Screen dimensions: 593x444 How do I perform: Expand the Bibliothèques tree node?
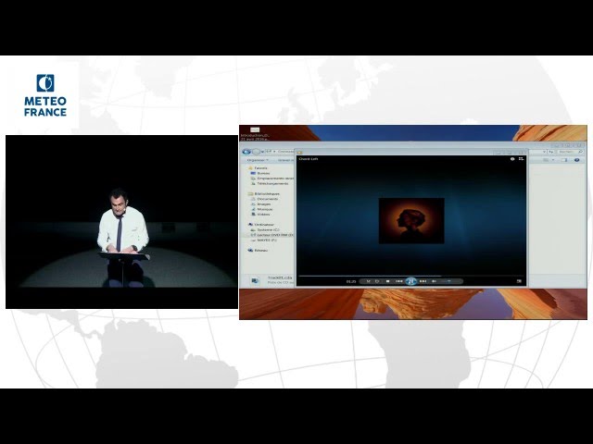249,193
